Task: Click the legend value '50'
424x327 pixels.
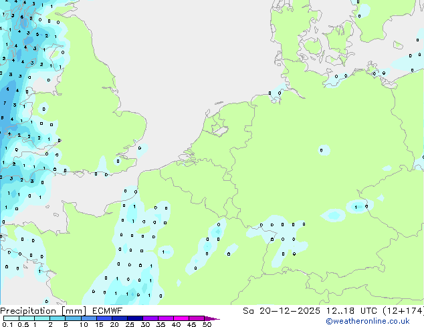Action: click(x=207, y=324)
